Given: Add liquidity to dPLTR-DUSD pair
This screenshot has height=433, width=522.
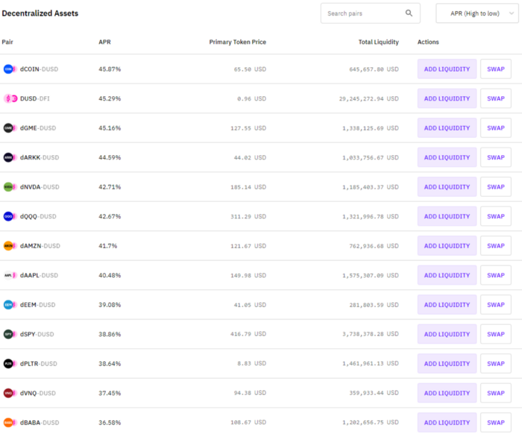Looking at the screenshot, I should [x=447, y=364].
